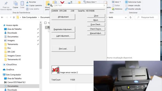Click the Firm Load button

pos(63,49)
